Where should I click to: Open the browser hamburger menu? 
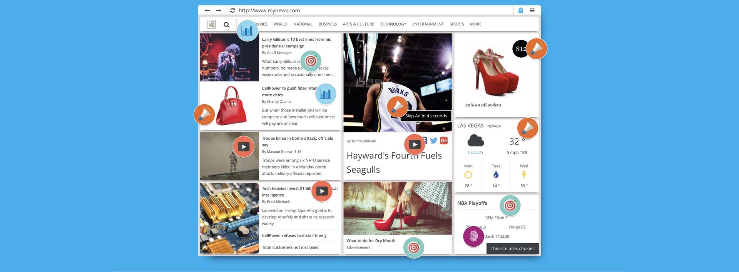point(532,10)
